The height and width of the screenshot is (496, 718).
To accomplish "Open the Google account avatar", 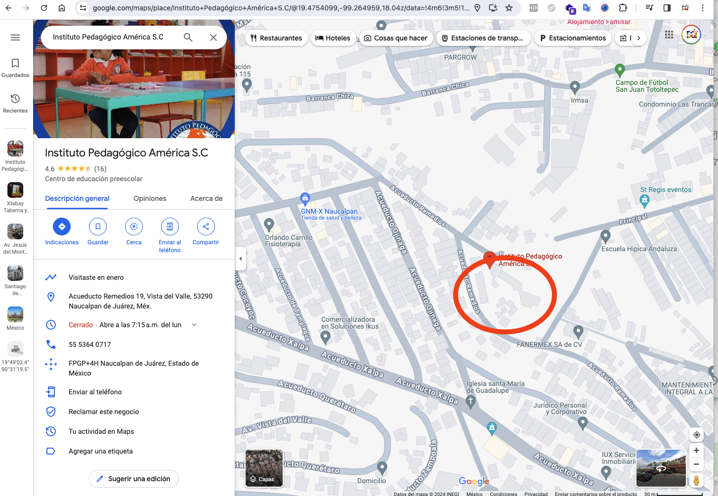I will [x=691, y=35].
